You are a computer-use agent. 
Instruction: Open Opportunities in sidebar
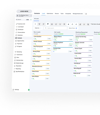point(20,41)
